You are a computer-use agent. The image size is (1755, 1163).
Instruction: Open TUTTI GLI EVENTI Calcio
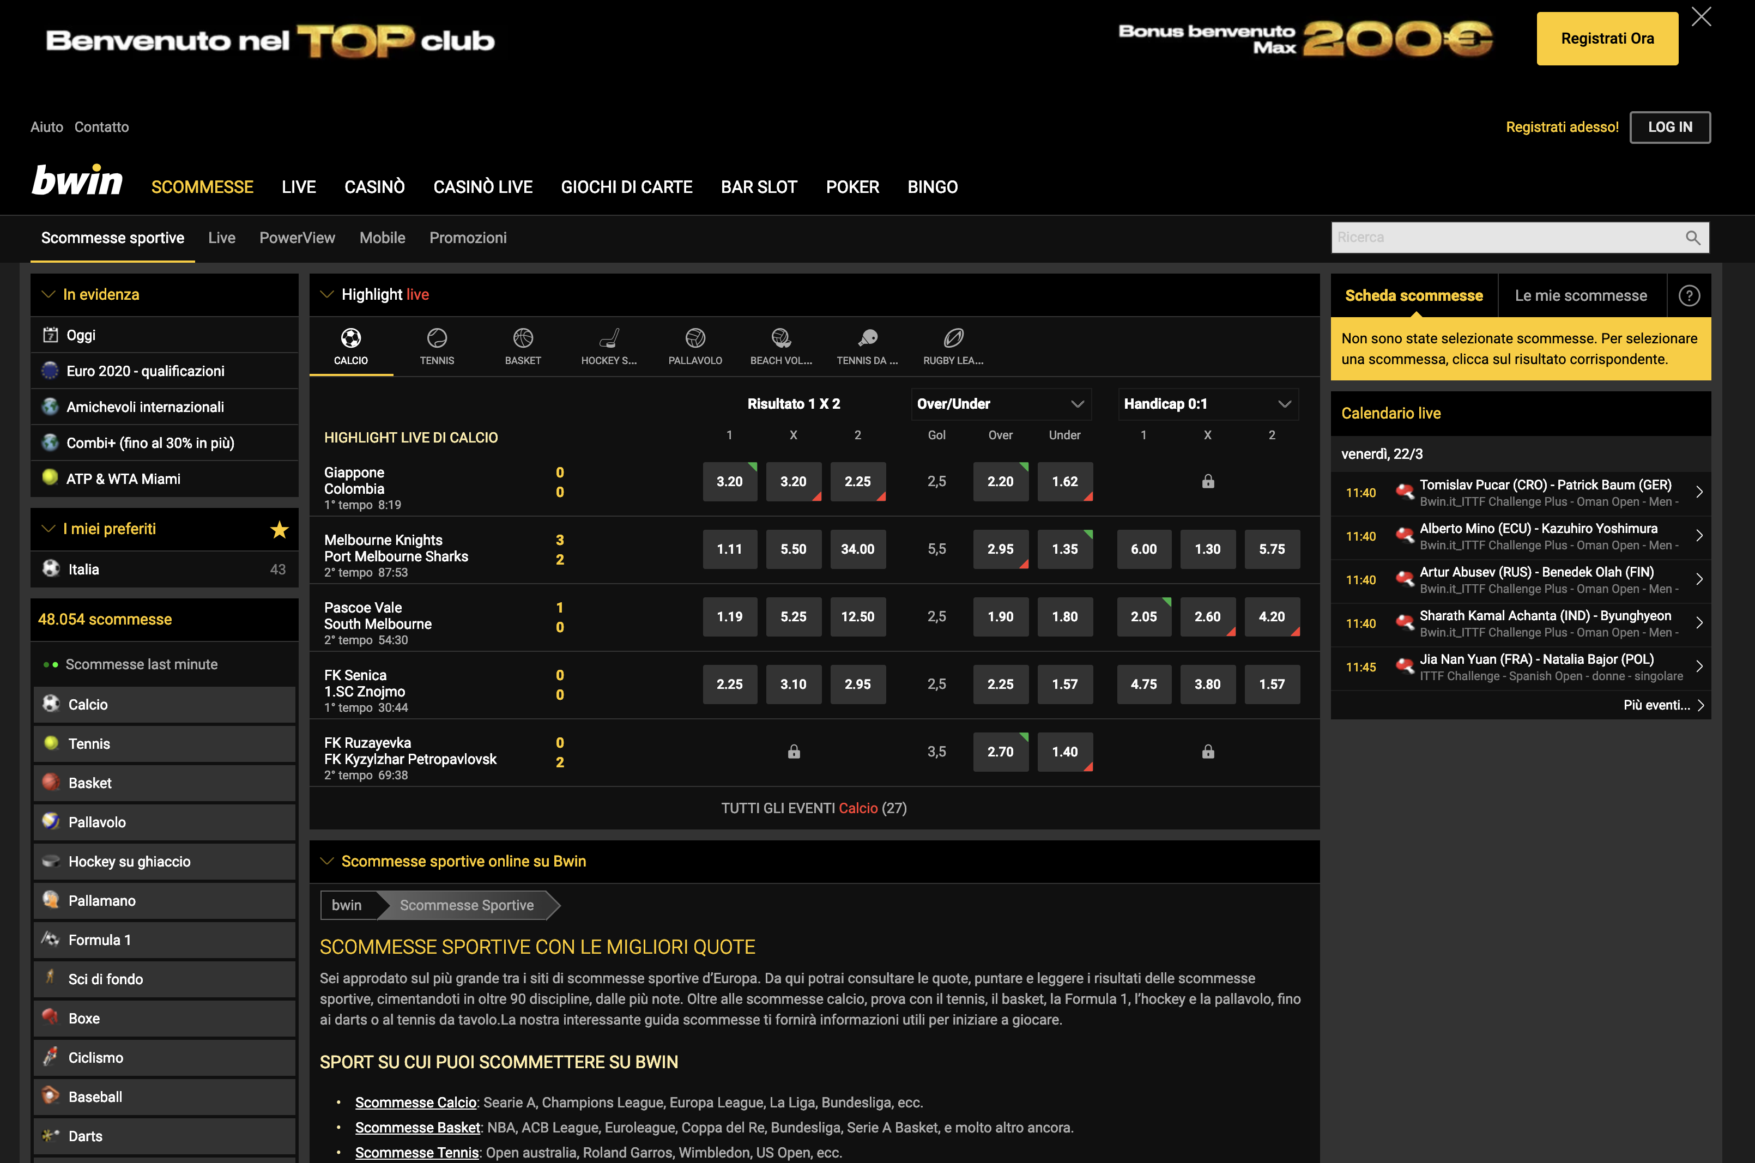click(813, 808)
